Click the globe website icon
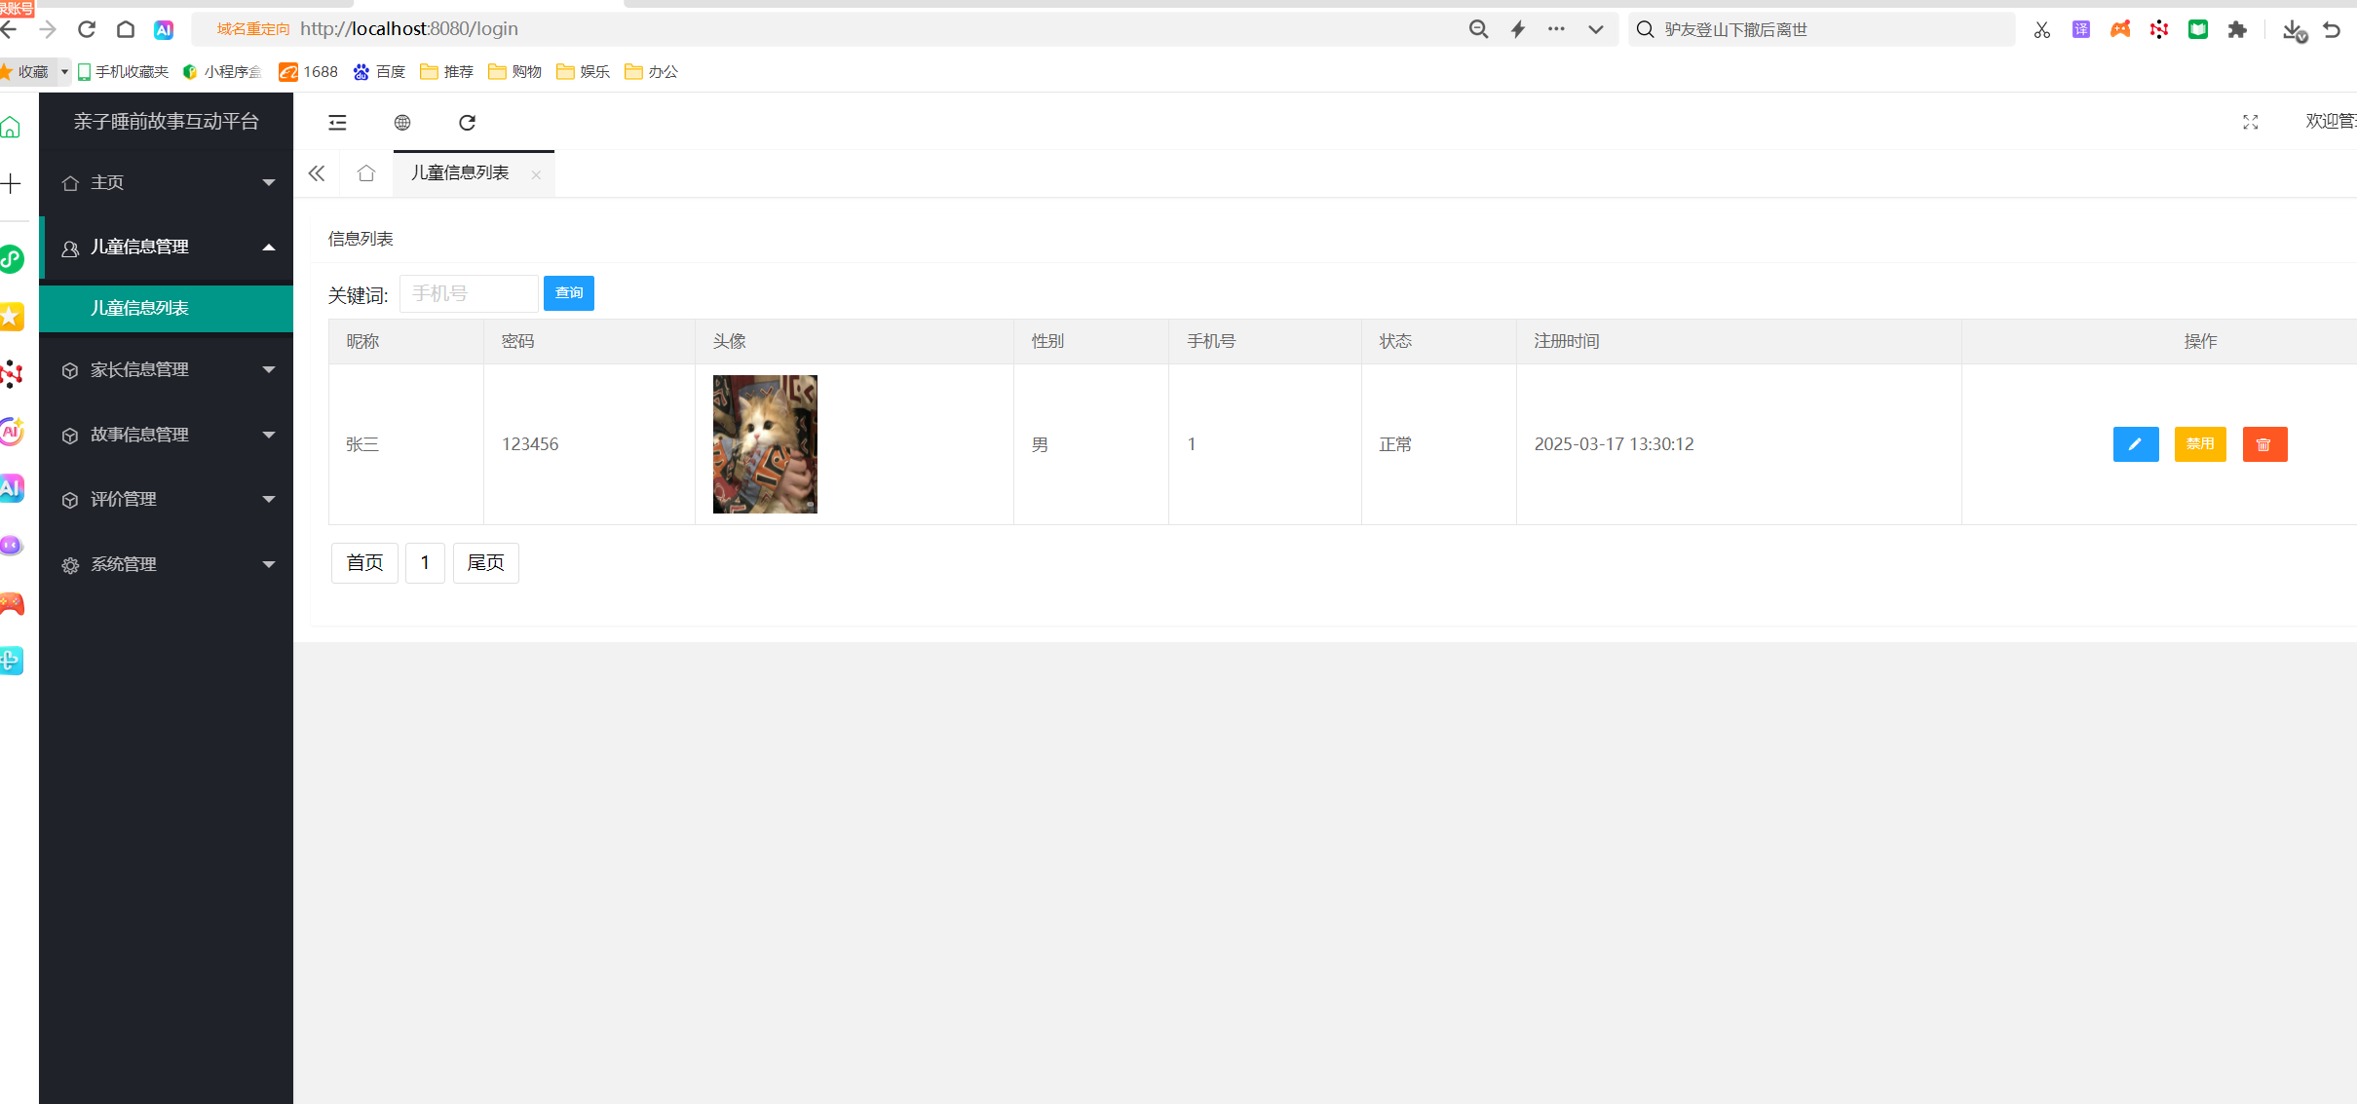 (x=401, y=122)
